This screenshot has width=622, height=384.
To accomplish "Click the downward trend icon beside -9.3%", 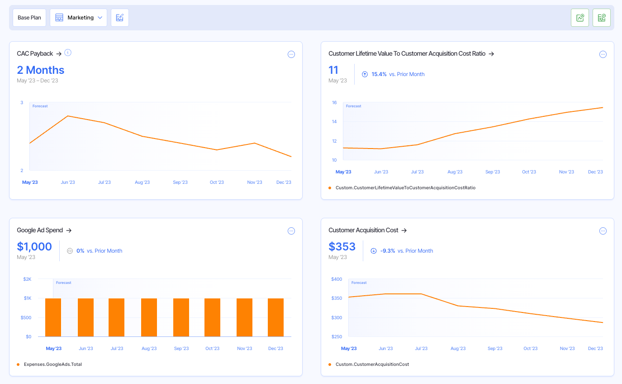I will (x=373, y=250).
